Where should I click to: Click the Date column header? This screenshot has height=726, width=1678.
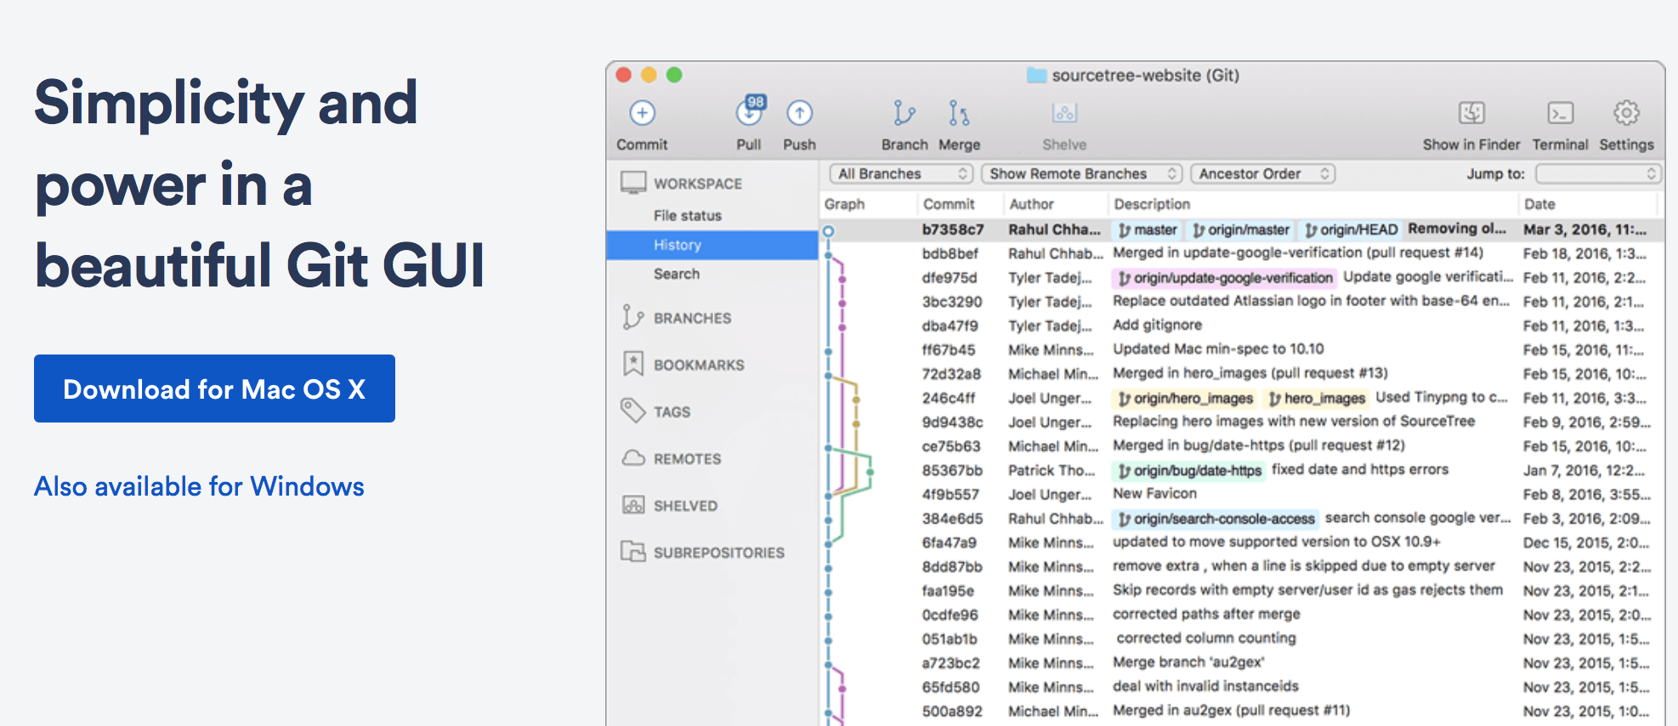(x=1588, y=204)
